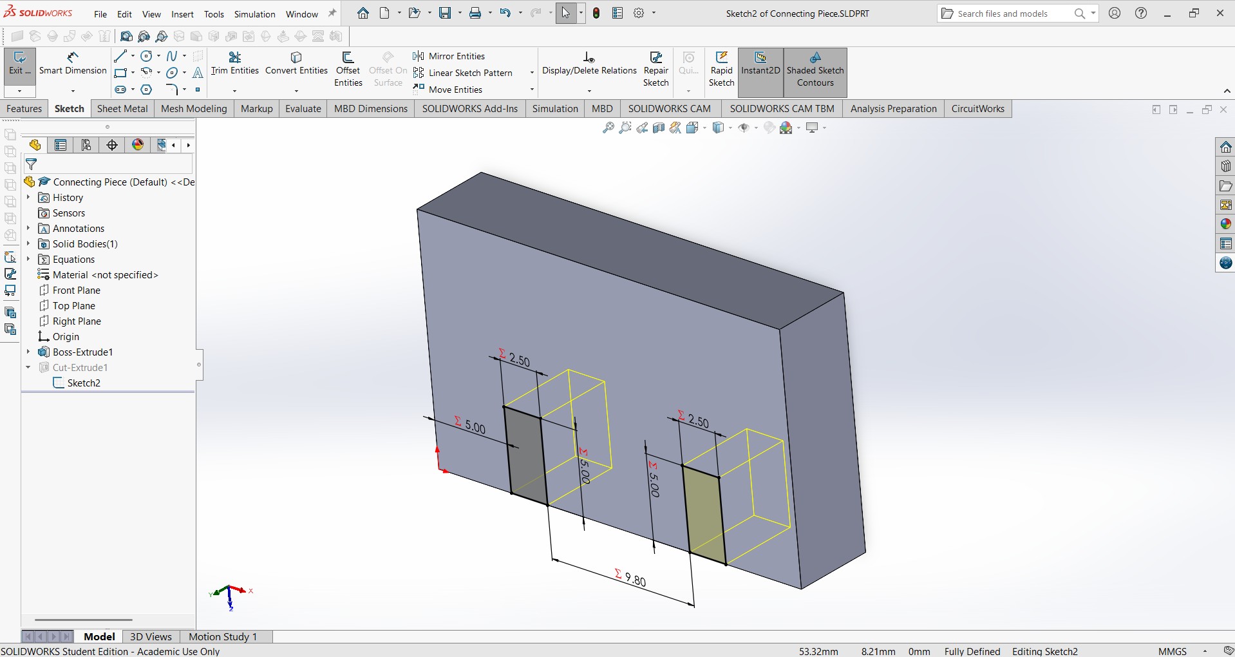
Task: Click the Move Entities button
Action: (448, 90)
